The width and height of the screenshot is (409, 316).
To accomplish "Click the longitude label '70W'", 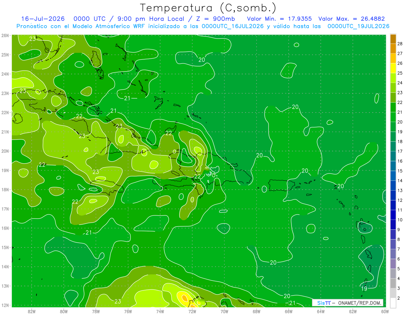I will pyautogui.click(x=224, y=311).
